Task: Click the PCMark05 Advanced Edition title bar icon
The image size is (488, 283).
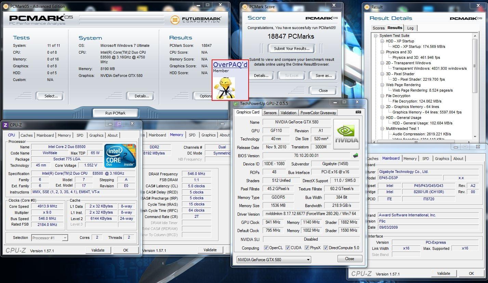Action: coord(6,6)
